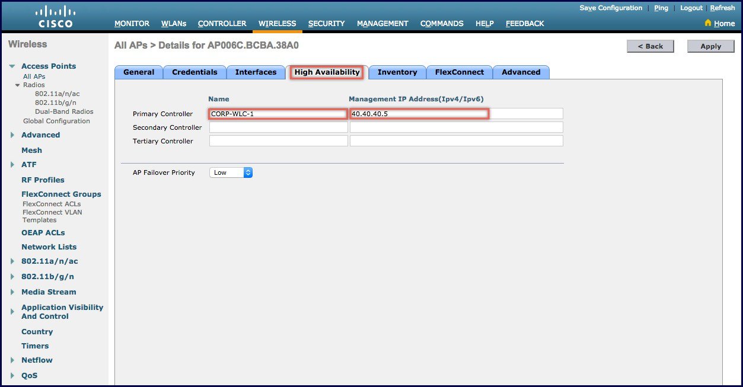Switch to the Inventory tab
The image size is (743, 387).
point(397,72)
